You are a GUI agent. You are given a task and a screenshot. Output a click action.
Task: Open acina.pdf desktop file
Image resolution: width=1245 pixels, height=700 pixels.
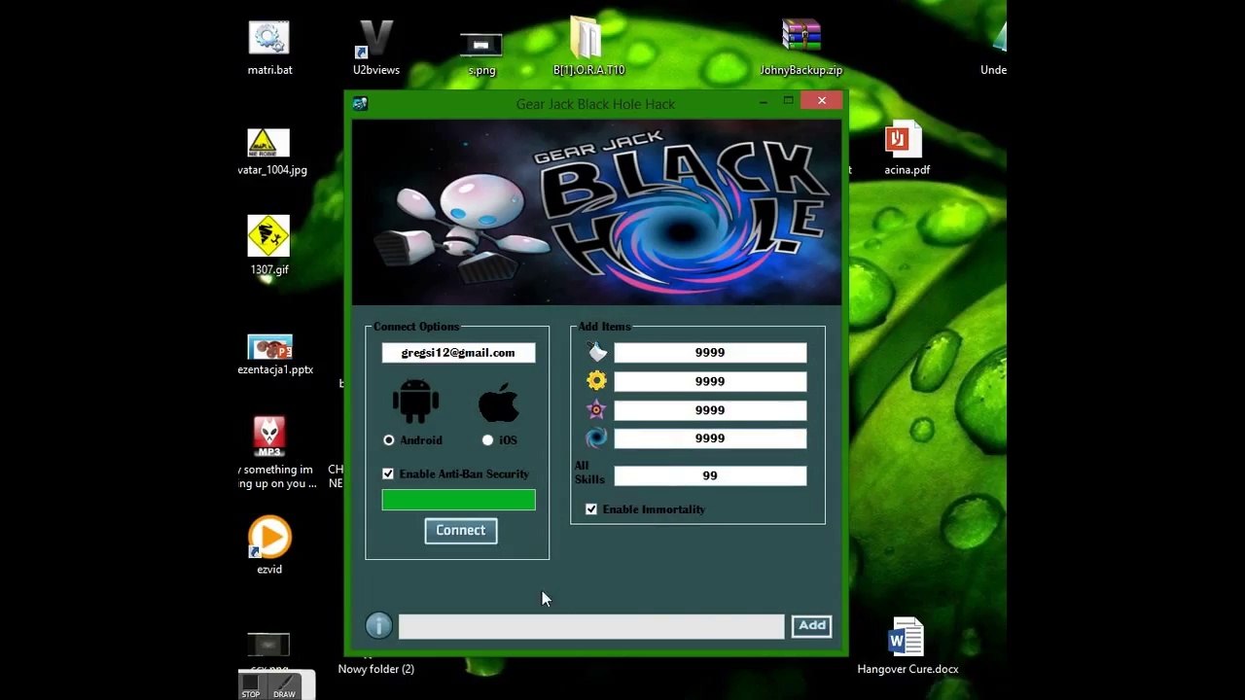click(907, 149)
